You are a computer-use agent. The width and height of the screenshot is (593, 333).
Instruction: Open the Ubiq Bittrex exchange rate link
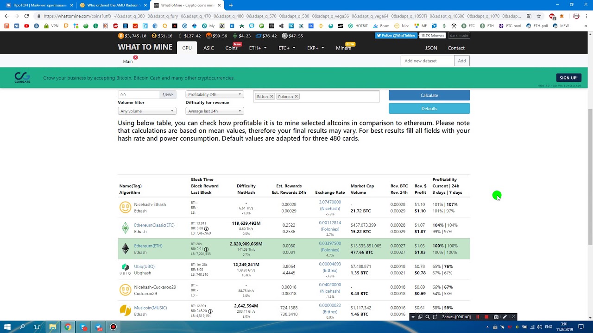pyautogui.click(x=330, y=267)
